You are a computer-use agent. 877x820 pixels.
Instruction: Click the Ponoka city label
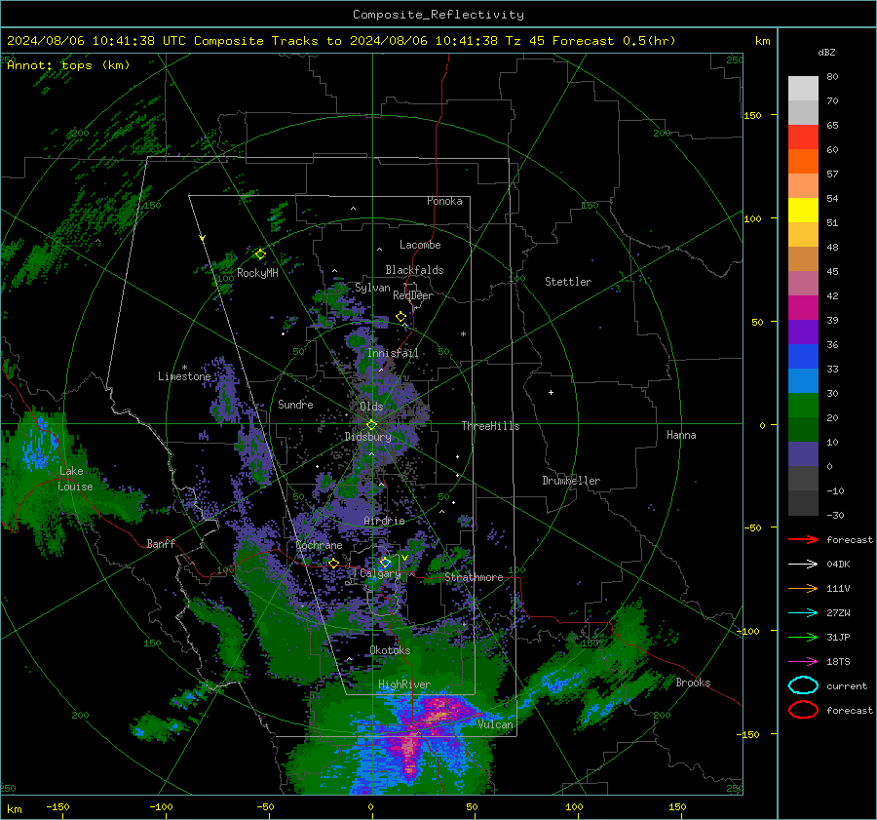coord(444,201)
